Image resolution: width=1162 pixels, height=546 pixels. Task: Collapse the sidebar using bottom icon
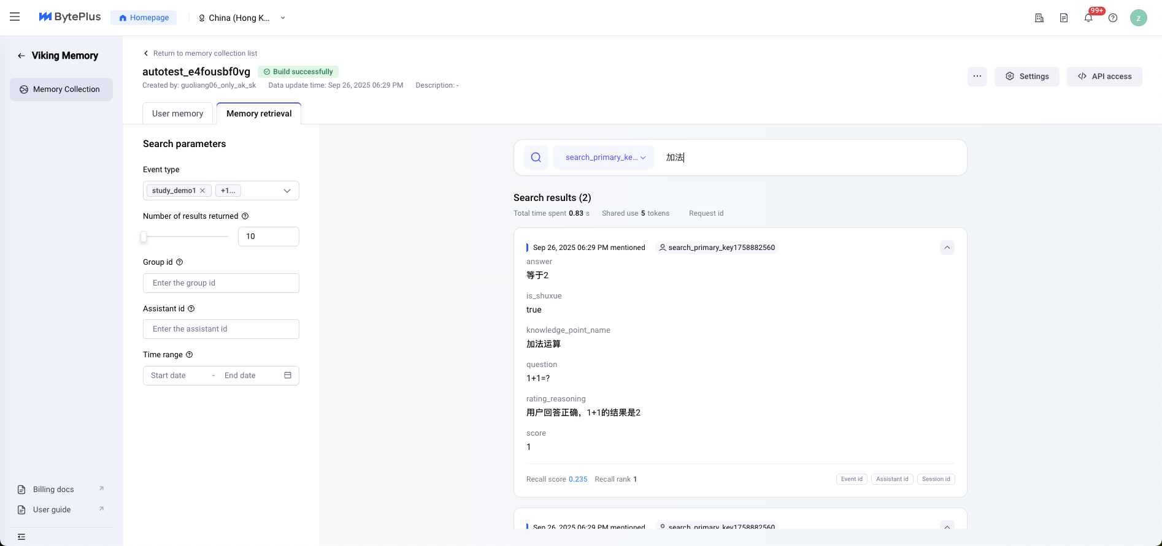coord(21,537)
